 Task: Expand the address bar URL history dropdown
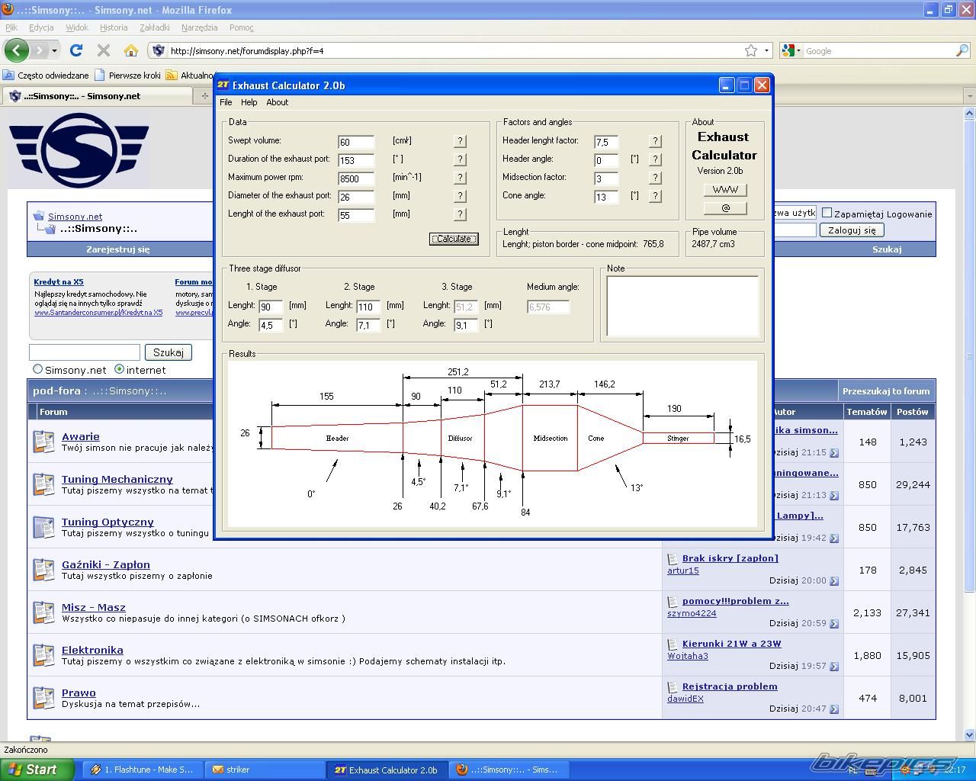pos(766,50)
